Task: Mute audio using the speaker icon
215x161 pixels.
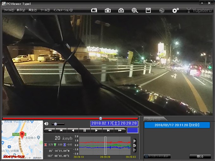Action: pyautogui.click(x=46, y=124)
